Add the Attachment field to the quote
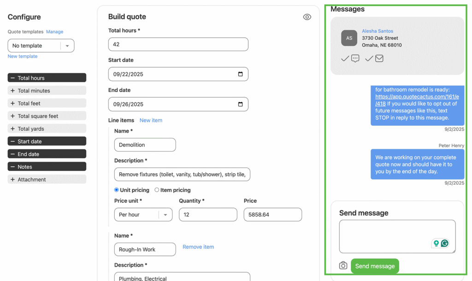The height and width of the screenshot is (281, 472). pos(47,180)
